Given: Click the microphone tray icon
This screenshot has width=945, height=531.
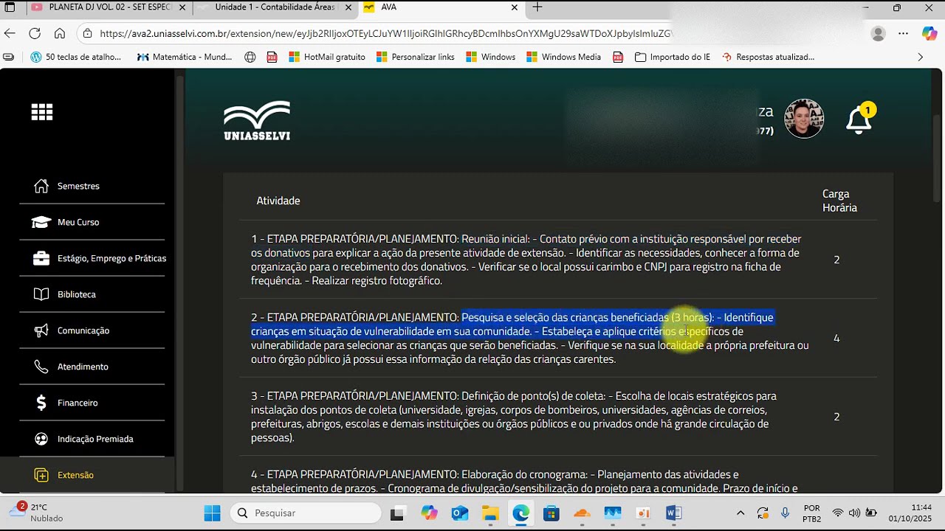Looking at the screenshot, I should click(785, 513).
